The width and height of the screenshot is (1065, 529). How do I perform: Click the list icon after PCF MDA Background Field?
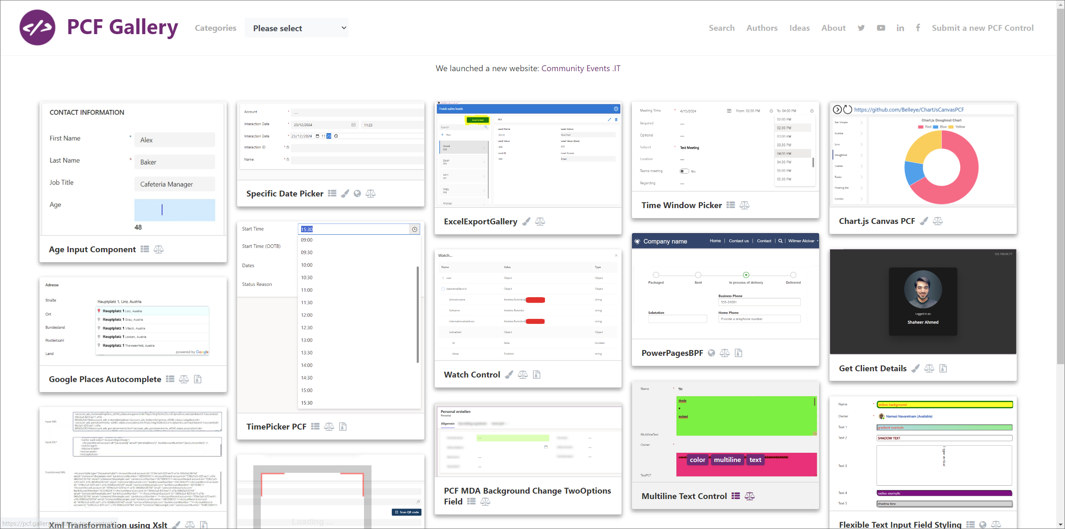coord(471,501)
